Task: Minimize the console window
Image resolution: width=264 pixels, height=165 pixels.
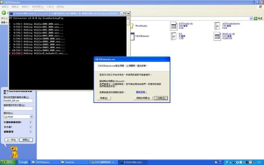Action: [121, 14]
